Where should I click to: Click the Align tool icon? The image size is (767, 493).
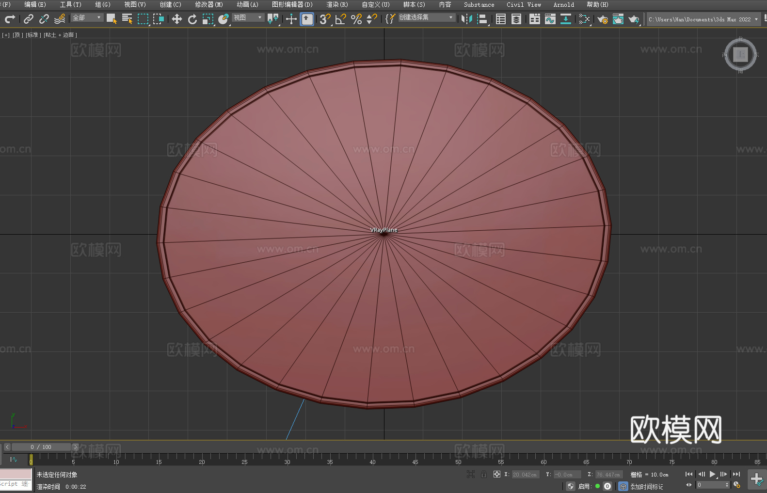point(482,19)
